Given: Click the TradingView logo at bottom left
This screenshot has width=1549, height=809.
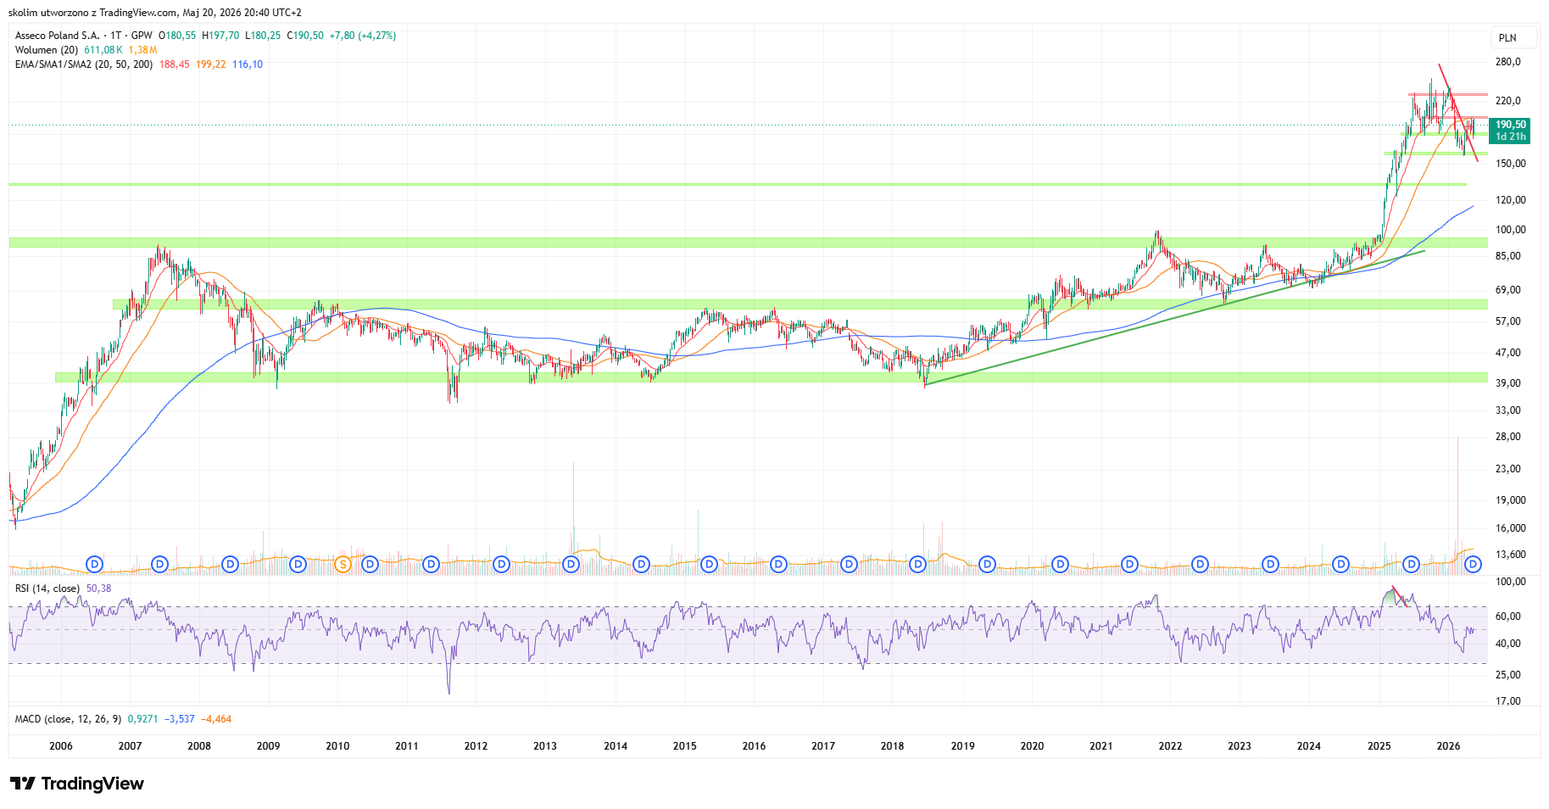Looking at the screenshot, I should [77, 784].
